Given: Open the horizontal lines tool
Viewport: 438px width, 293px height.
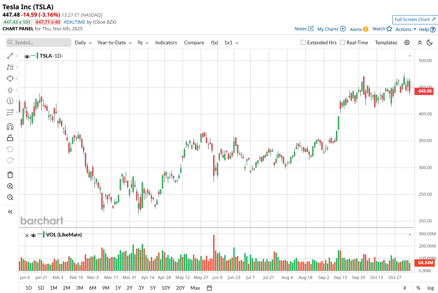Looking at the screenshot, I should pyautogui.click(x=10, y=112).
